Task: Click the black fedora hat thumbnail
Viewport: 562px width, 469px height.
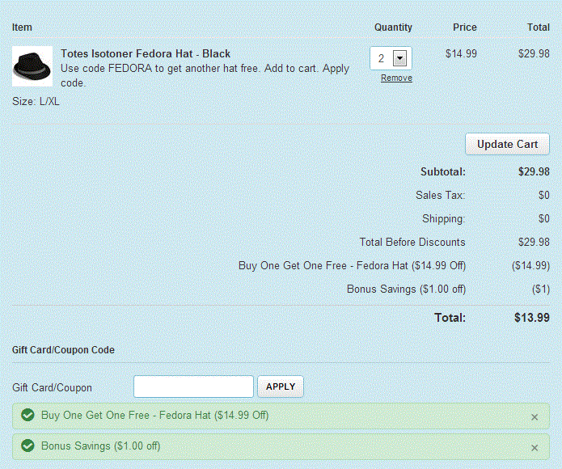Action: (x=32, y=66)
